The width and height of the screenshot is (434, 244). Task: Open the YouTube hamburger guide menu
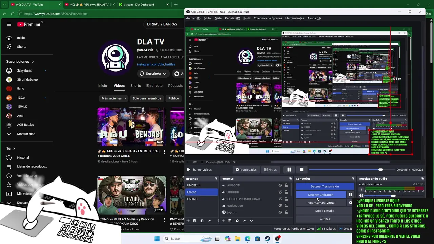pyautogui.click(x=9, y=24)
